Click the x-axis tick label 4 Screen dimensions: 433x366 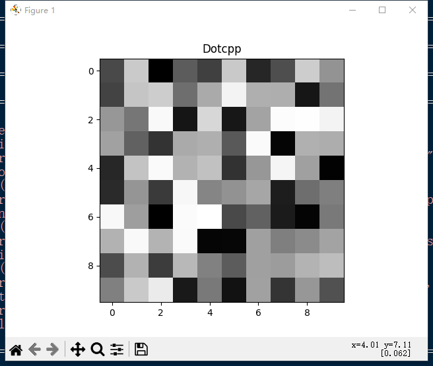click(x=210, y=313)
